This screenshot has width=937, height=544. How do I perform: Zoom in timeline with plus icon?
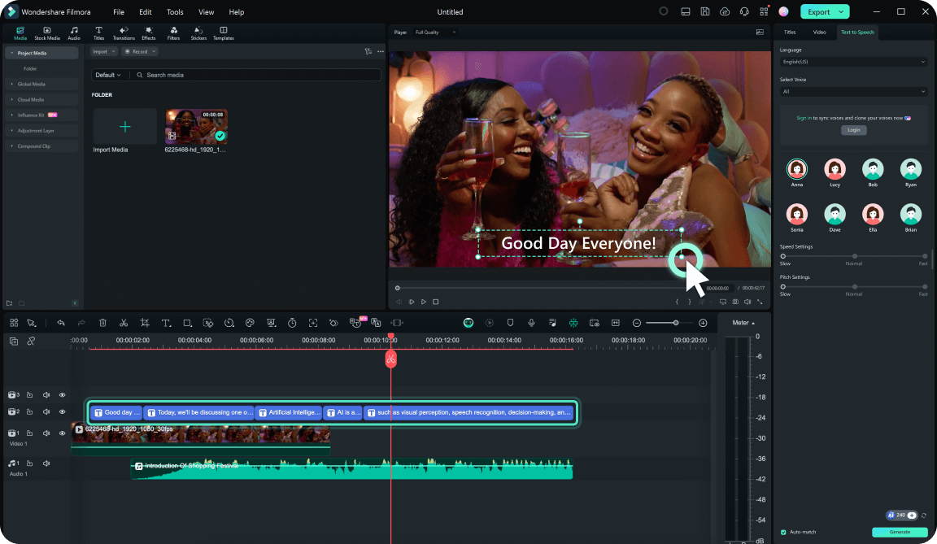coord(704,323)
